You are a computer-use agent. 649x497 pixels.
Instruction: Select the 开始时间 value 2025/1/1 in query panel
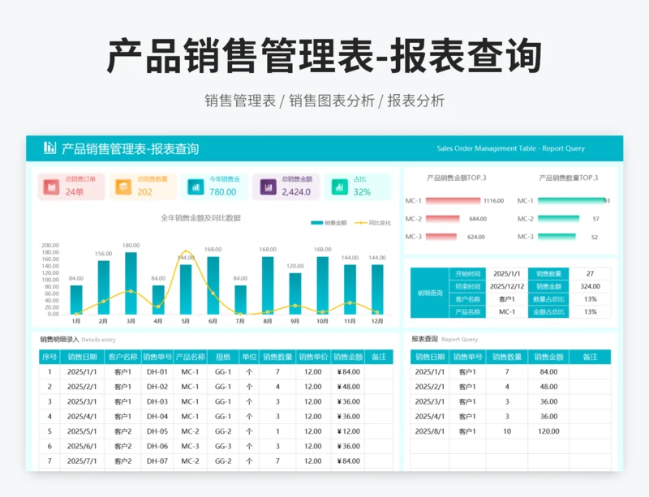click(506, 273)
